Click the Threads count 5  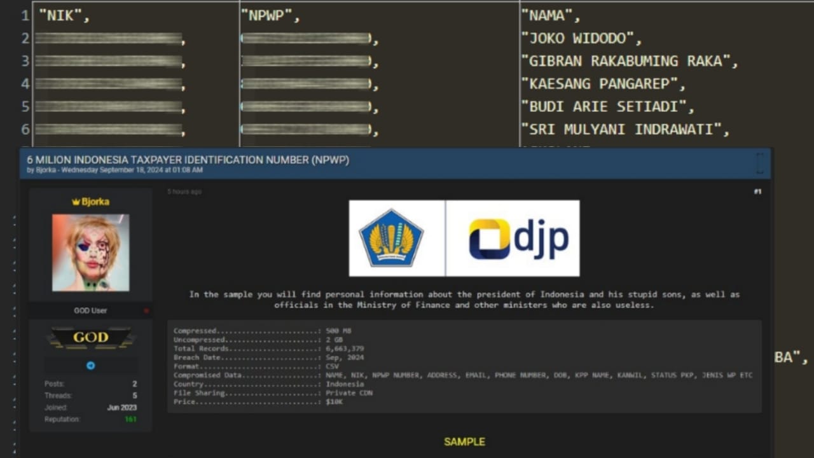[x=134, y=396]
